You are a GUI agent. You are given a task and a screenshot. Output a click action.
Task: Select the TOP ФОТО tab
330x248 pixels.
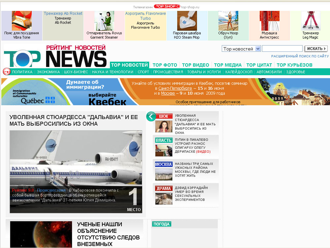(x=165, y=65)
